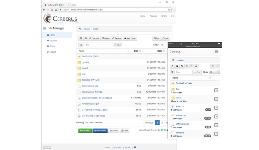Clear the upload queue
The width and height of the screenshot is (259, 150).
pyautogui.click(x=124, y=131)
